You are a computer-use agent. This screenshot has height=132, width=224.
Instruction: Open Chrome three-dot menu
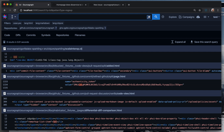pyautogui.click(x=218, y=10)
